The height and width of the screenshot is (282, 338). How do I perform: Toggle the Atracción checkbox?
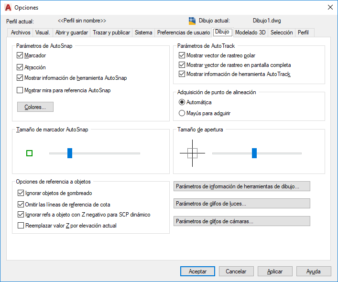(20, 67)
